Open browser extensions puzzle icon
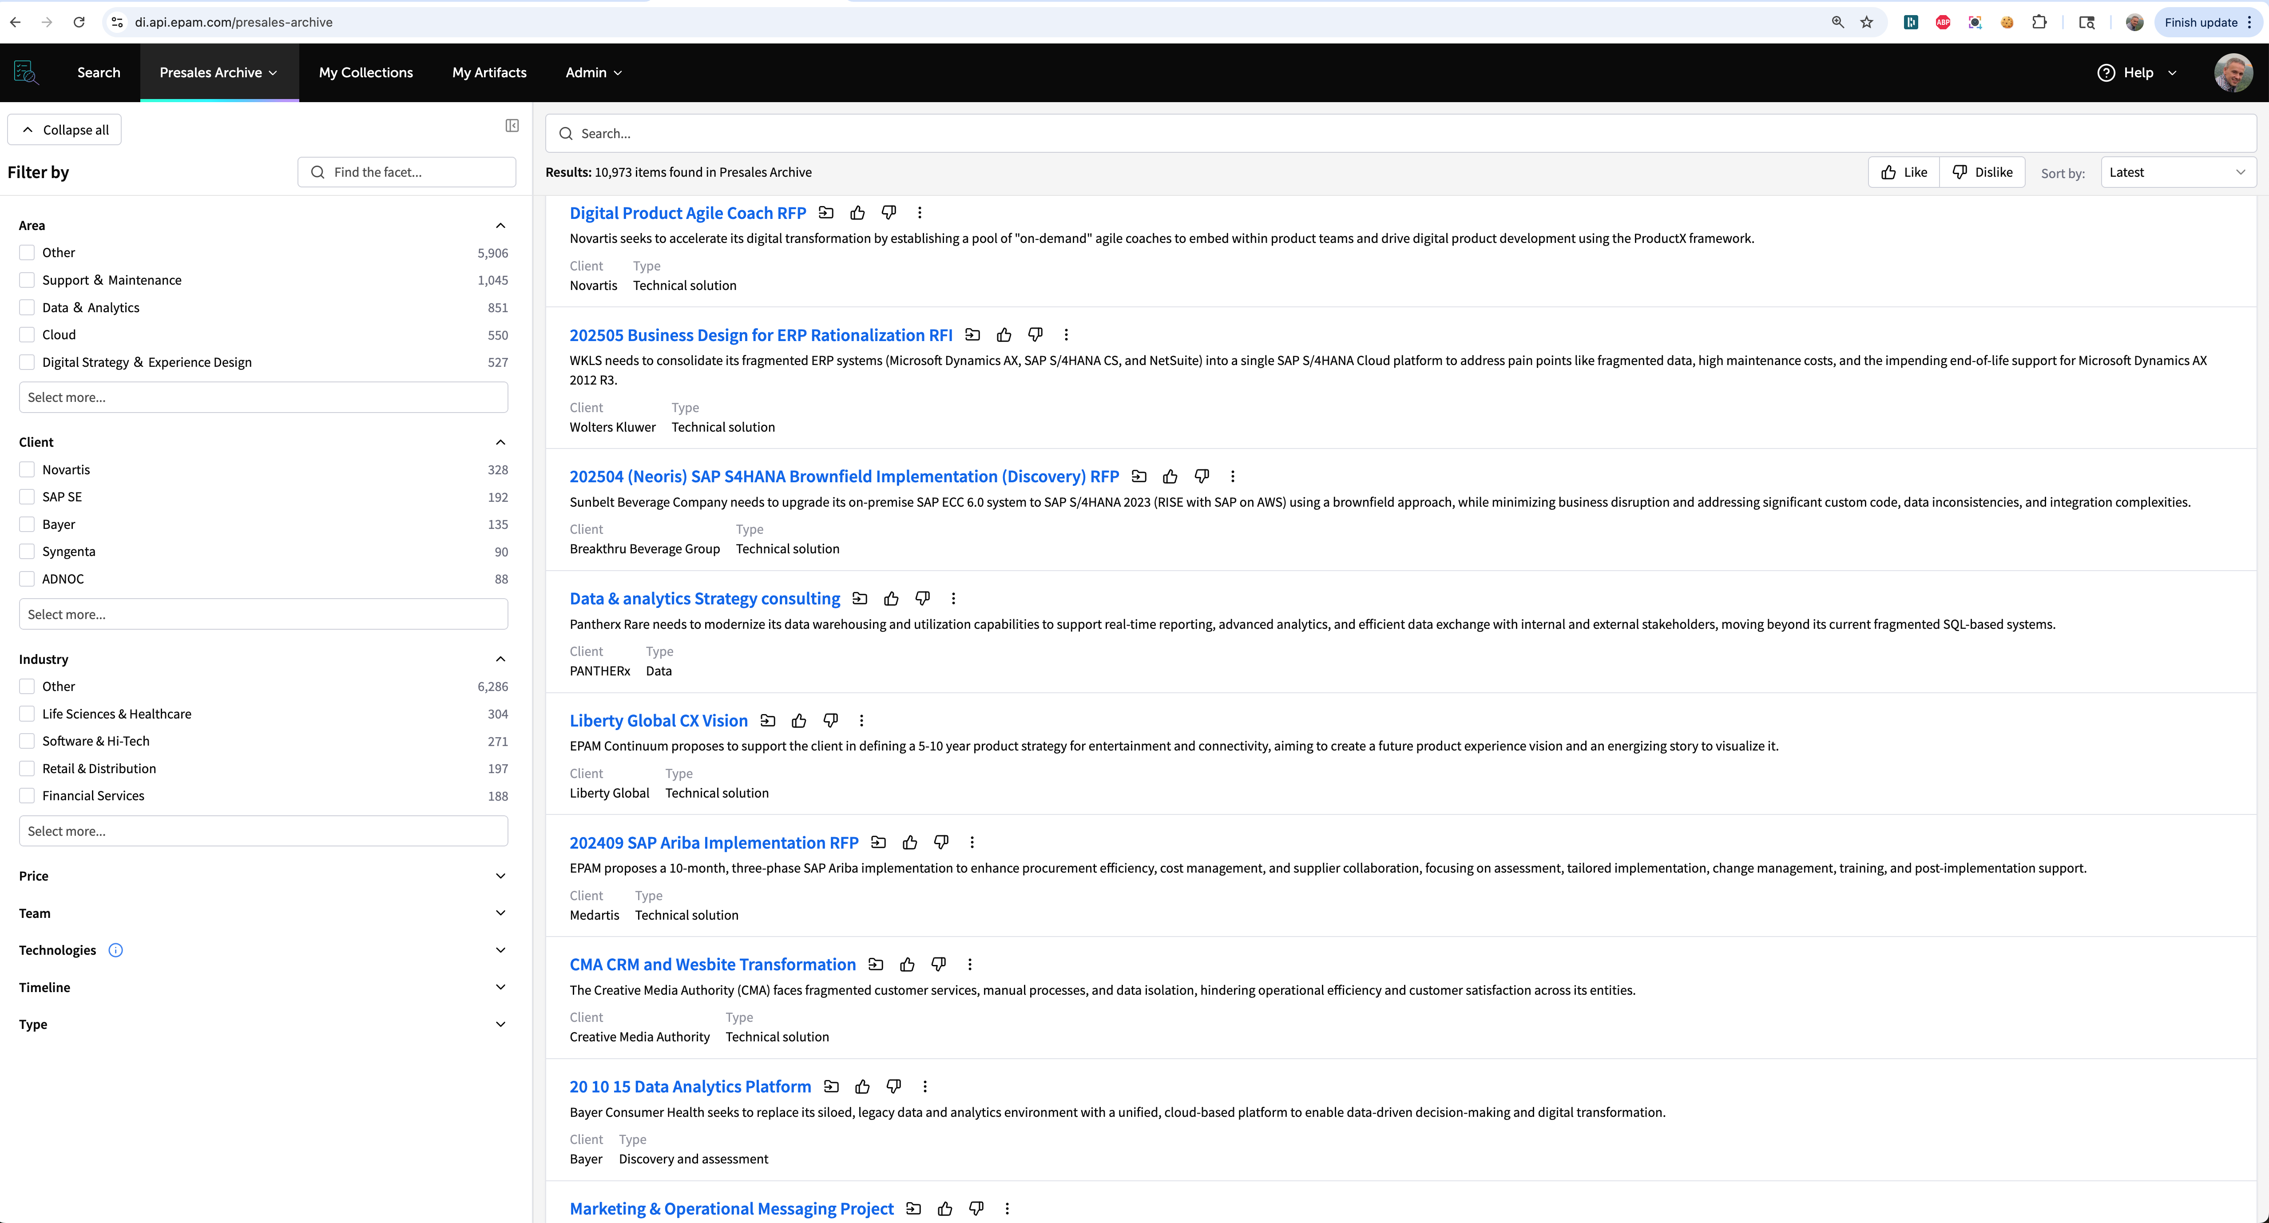Viewport: 2269px width, 1223px height. pos(2039,22)
